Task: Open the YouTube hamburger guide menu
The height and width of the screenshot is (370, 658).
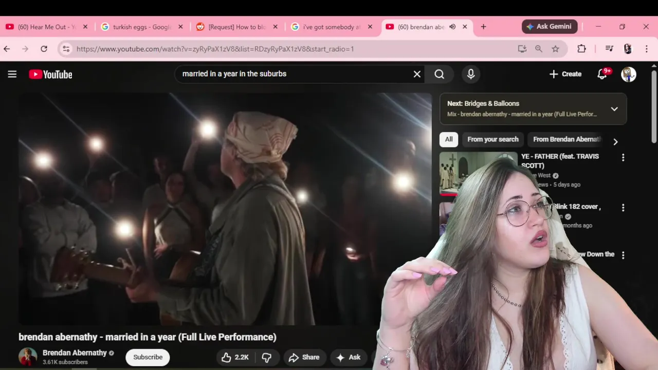Action: [12, 74]
